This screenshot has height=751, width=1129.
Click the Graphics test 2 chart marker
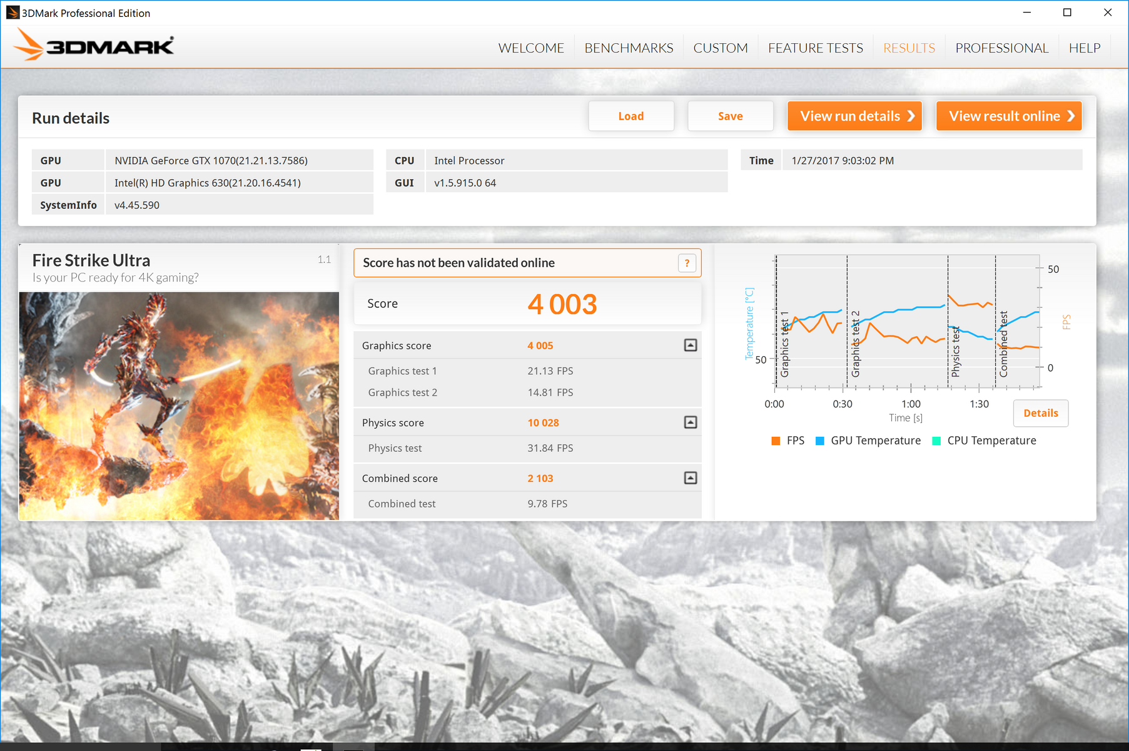(856, 344)
